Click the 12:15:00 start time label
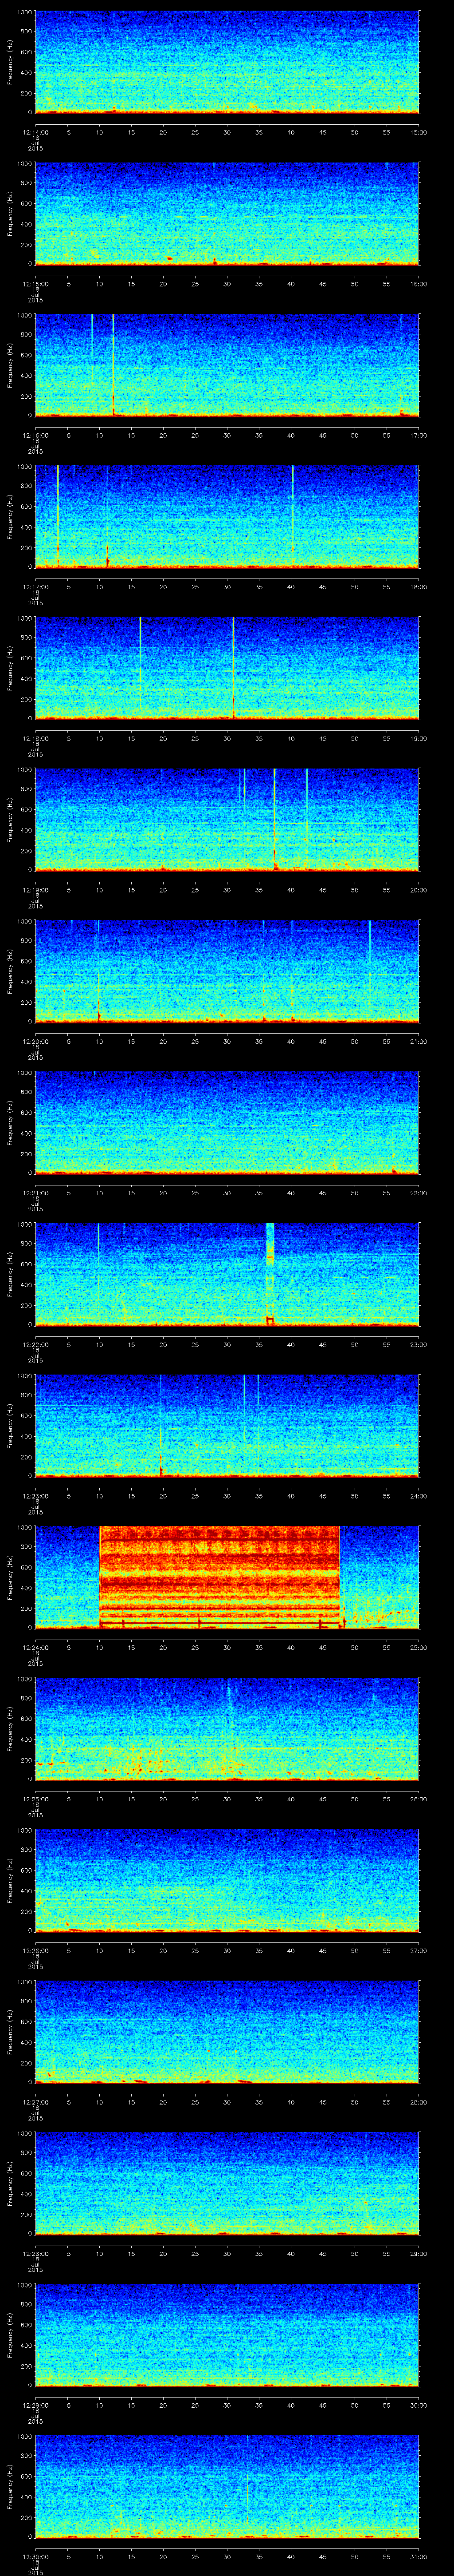 [35, 284]
